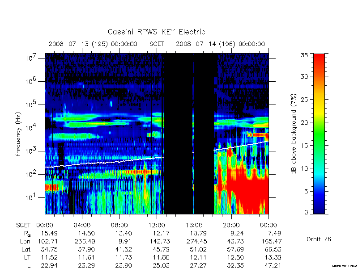Click the Lon value '102.71'
This screenshot has height=268, width=358.
coord(47,241)
